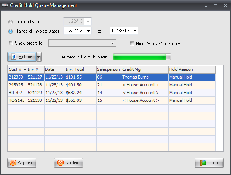Click the blue refresh arrows icon
Screen dimensions: 231x175
coord(14,57)
